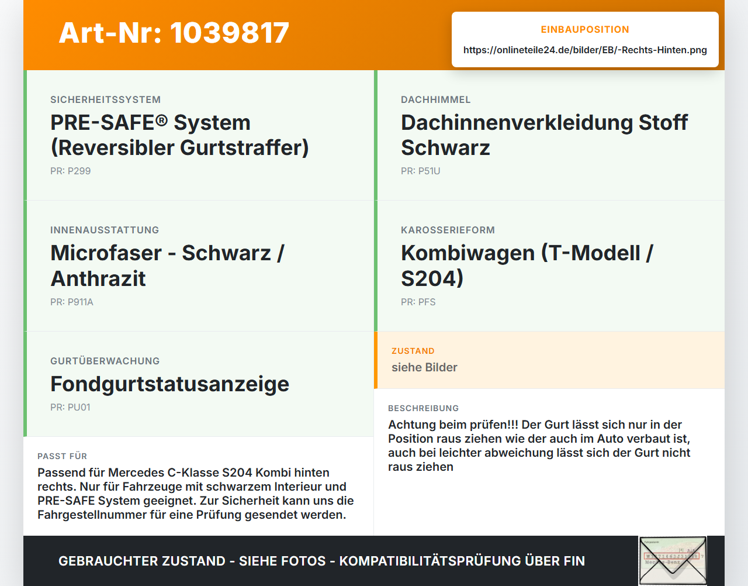Select the 'Passend für Mercedes C-Klasse' paragraph

pyautogui.click(x=195, y=494)
